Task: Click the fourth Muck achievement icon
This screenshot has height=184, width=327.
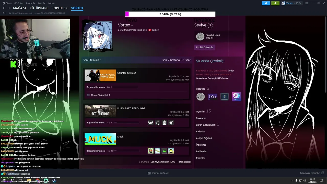Action: point(171,151)
